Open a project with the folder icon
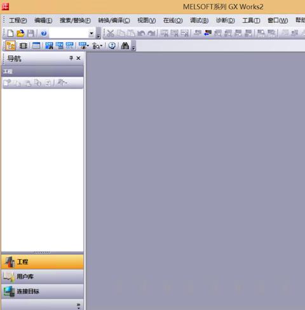 point(20,33)
